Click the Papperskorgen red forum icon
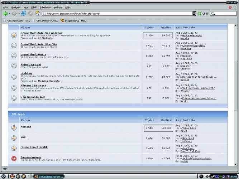This screenshot has height=179, width=239. tap(14, 158)
